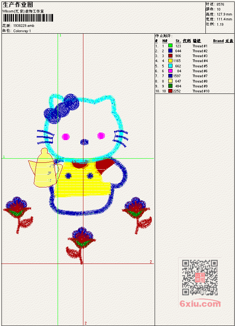Image resolution: width=235 pixels, height=326 pixels.
Task: Click the total stitch value "8576"
Action: click(x=220, y=5)
